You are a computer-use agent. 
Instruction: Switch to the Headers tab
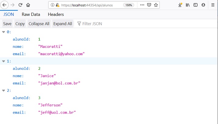pos(56,14)
